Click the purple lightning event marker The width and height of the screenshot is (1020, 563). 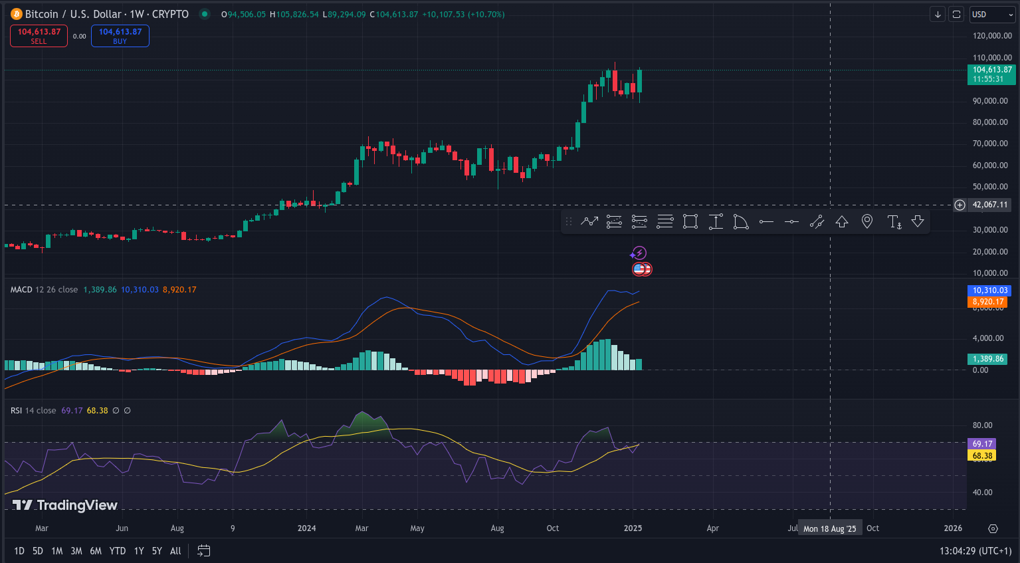point(639,253)
